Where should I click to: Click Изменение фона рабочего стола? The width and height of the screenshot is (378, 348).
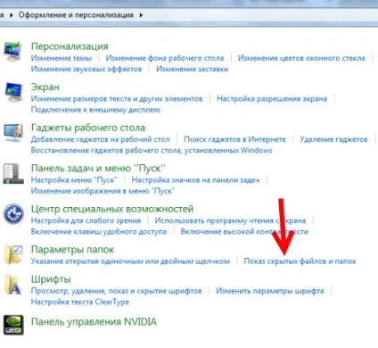(x=165, y=58)
